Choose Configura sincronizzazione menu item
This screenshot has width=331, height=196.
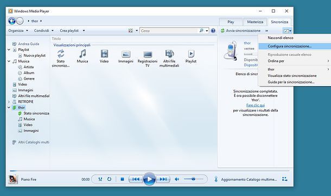coord(295,47)
